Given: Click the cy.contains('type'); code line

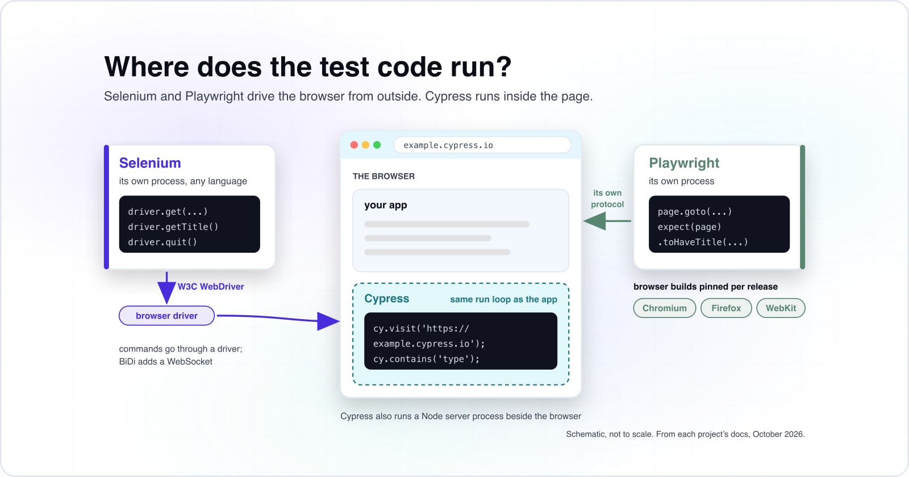Looking at the screenshot, I should [x=426, y=359].
